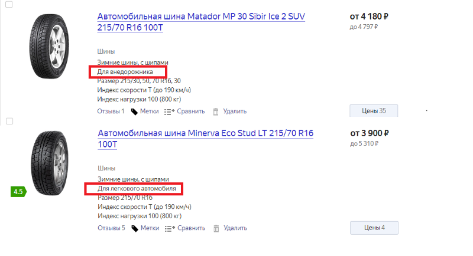Screen dimensions: 473x256
Task: Click the Удалить trash icon for Matador
Action: click(216, 112)
